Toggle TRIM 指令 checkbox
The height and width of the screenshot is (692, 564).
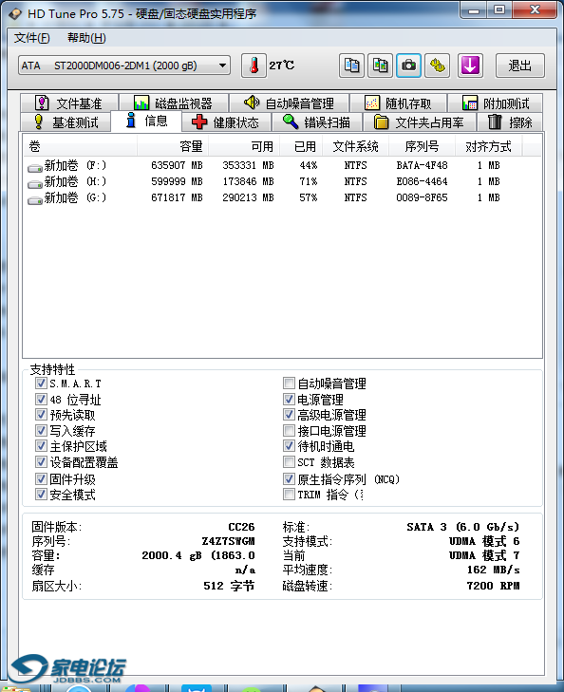point(289,495)
